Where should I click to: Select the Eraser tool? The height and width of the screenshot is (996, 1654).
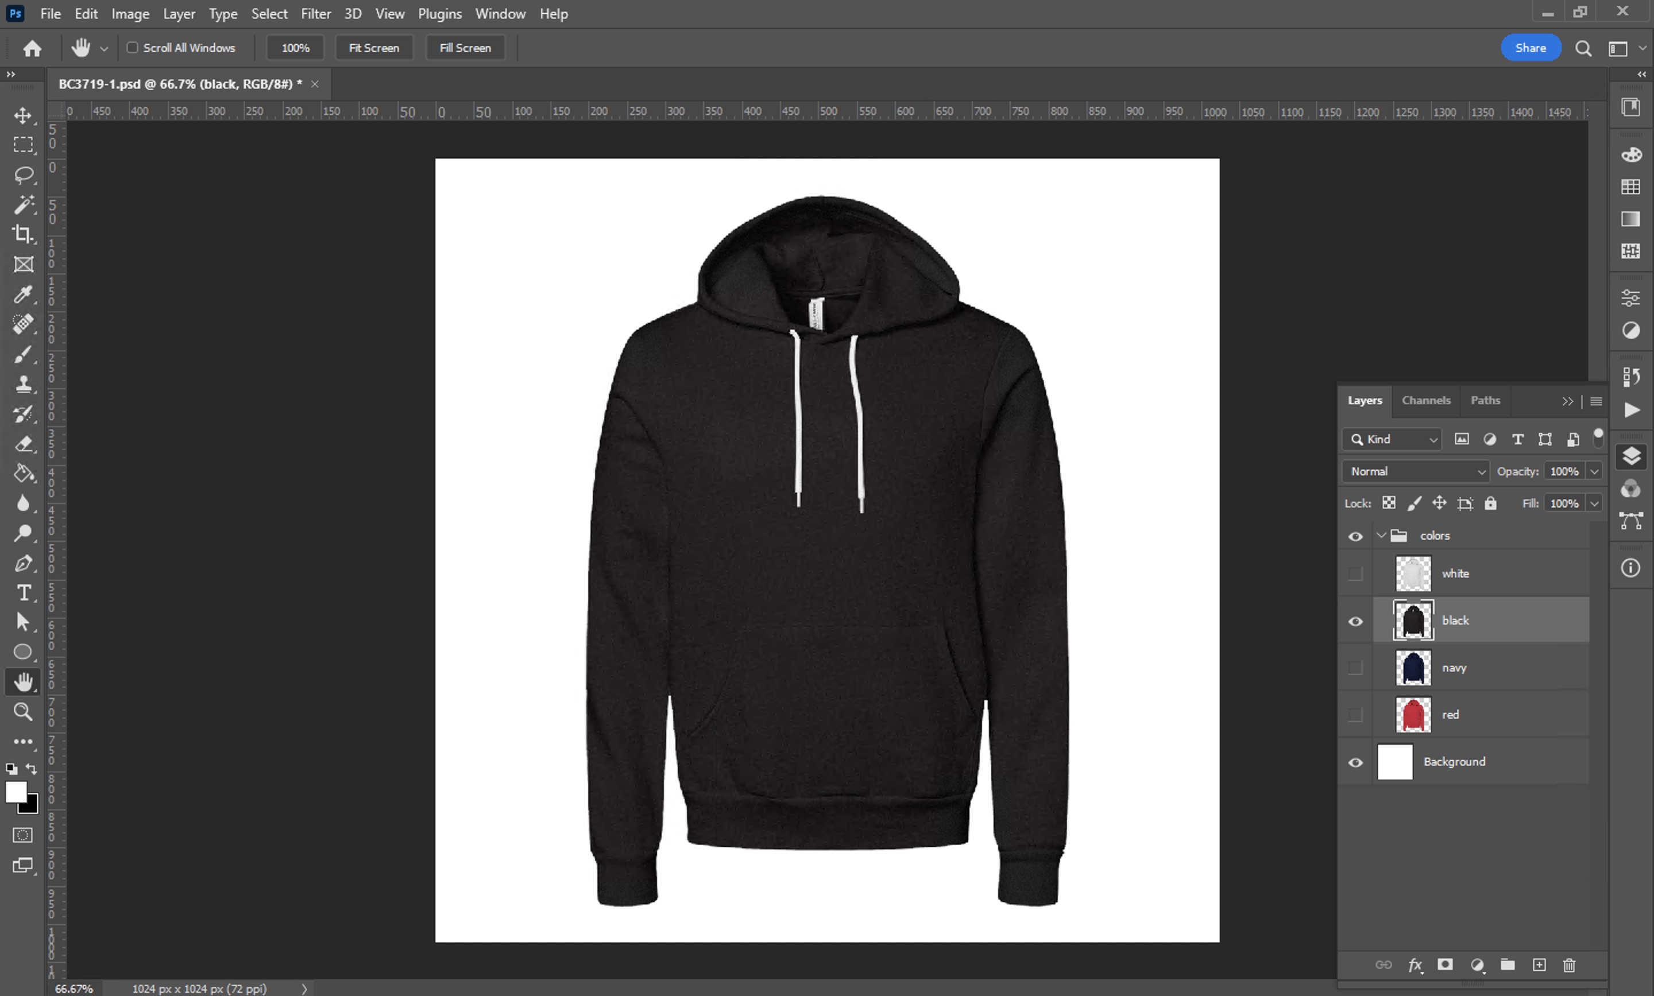pyautogui.click(x=23, y=444)
